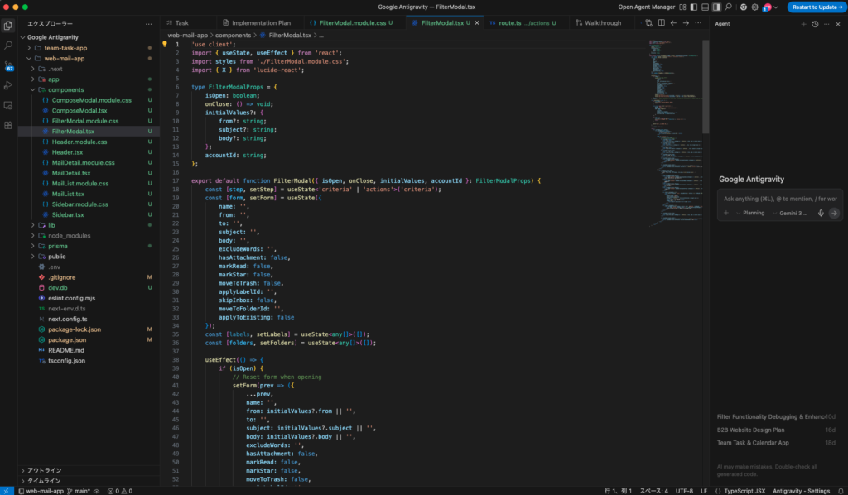Click the agent chat input field
This screenshot has width=848, height=495.
tap(778, 199)
